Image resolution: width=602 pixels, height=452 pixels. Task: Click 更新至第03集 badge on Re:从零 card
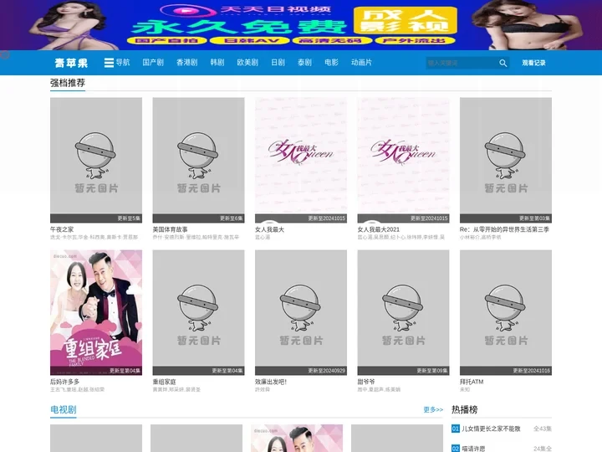535,218
